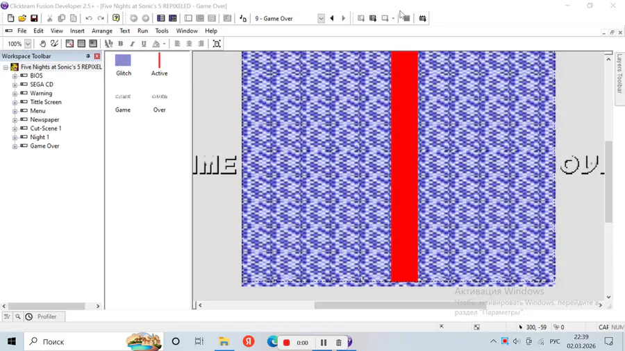Close the Workspace Toolbar panel

point(97,56)
